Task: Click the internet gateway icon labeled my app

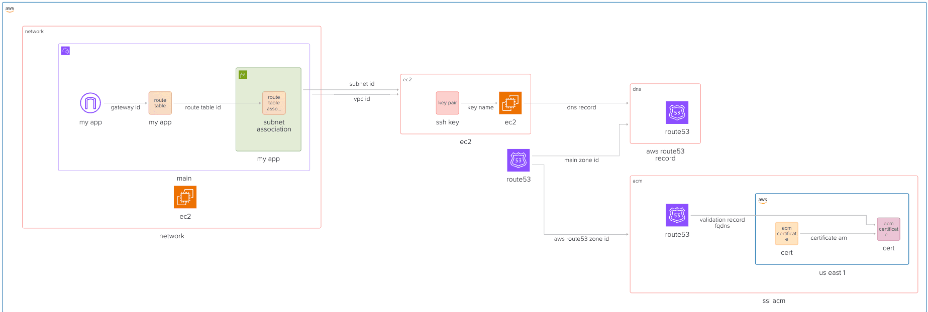Action: click(x=90, y=103)
